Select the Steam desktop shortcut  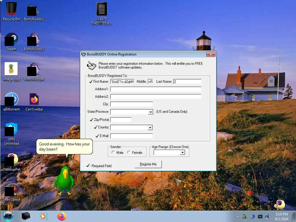[x=11, y=42]
